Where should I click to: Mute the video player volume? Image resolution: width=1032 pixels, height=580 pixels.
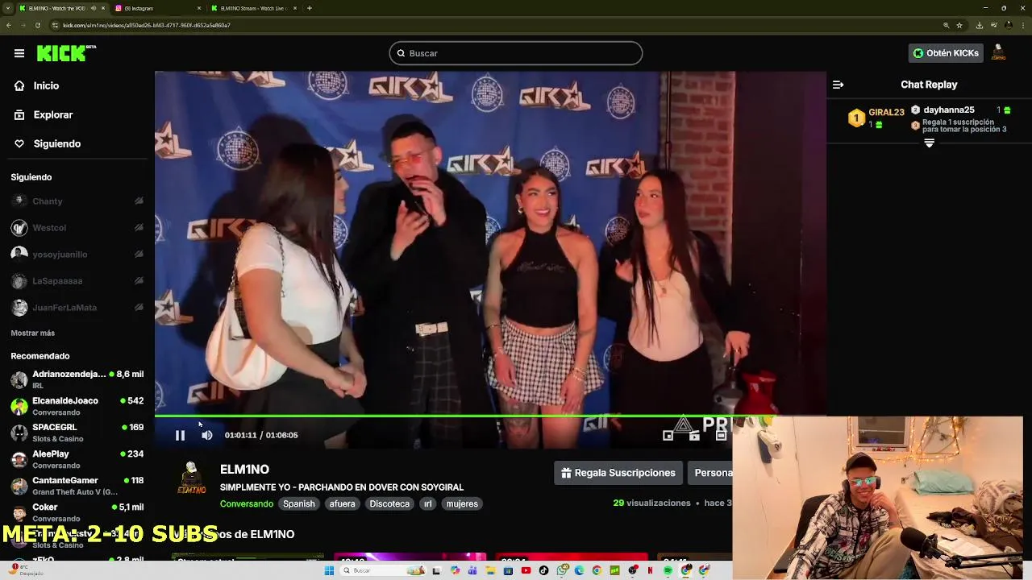coord(207,435)
